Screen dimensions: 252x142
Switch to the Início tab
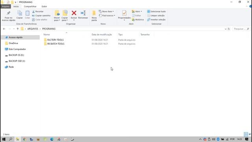(x=16, y=6)
